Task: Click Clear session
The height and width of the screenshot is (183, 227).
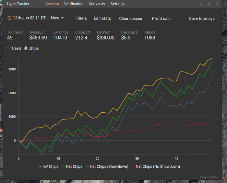Action: tap(131, 18)
